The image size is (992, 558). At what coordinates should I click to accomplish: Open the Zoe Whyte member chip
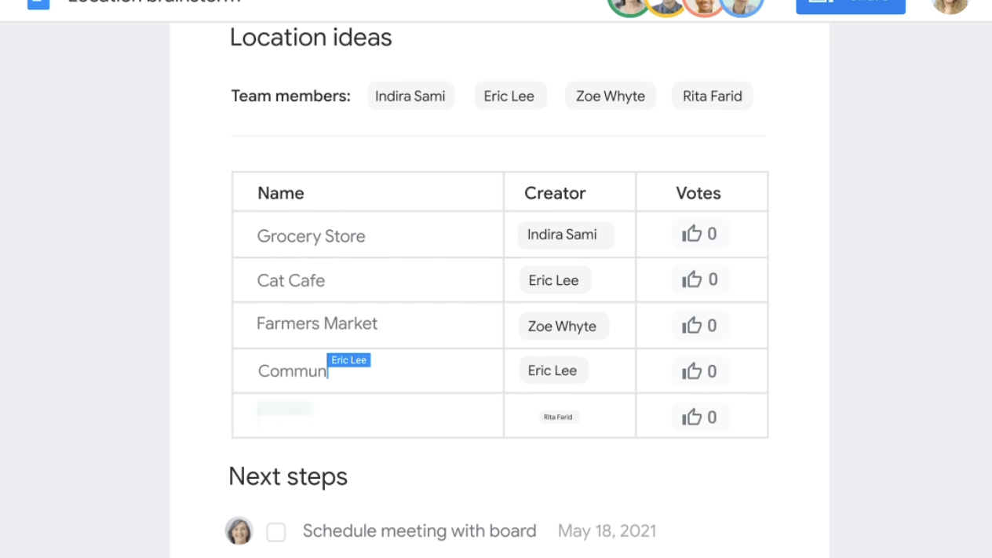pos(611,96)
